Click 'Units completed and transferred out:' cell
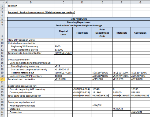 pyautogui.click(x=31, y=63)
